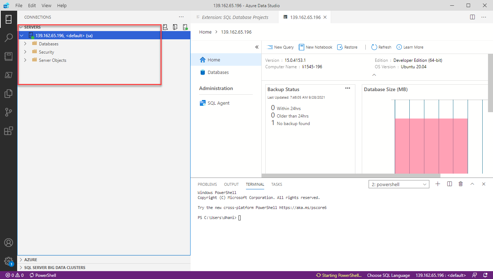The image size is (493, 279).
Task: Add a new terminal
Action: click(x=438, y=184)
